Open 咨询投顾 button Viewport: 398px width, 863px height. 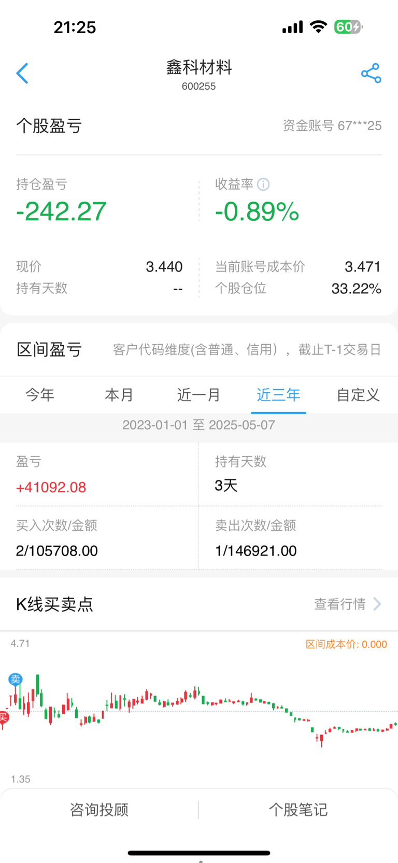coord(99,810)
